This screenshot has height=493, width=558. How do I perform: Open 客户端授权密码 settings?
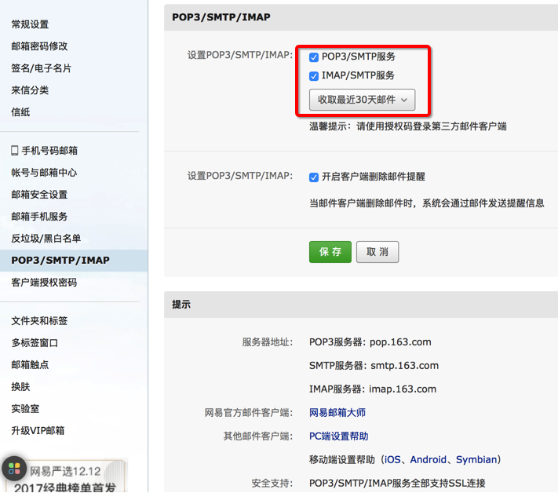44,283
